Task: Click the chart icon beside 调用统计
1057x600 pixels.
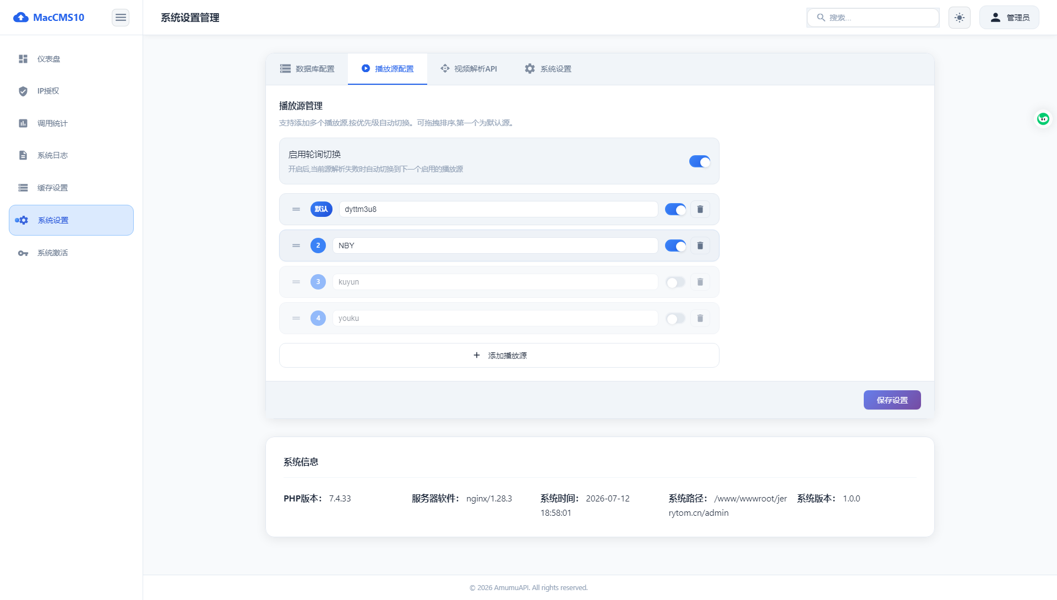Action: pyautogui.click(x=23, y=123)
